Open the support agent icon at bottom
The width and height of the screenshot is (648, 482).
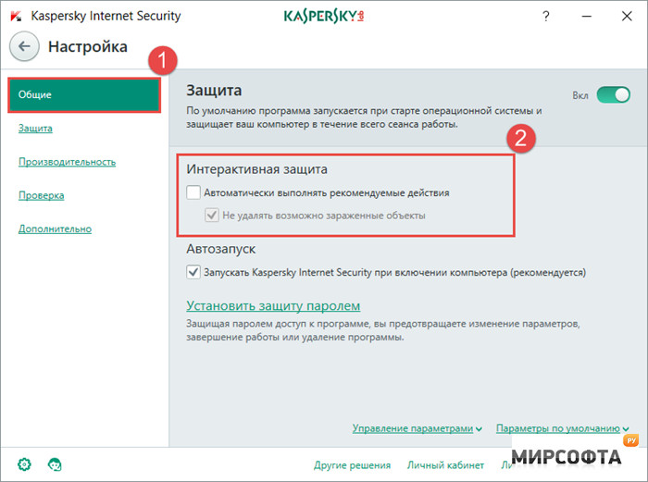55,464
